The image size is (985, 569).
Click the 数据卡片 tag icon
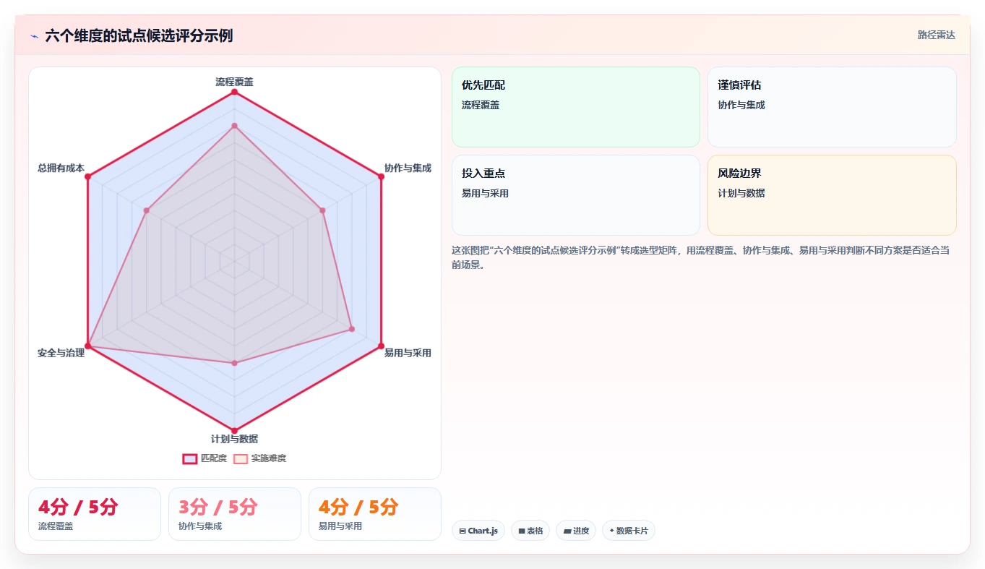(x=612, y=531)
